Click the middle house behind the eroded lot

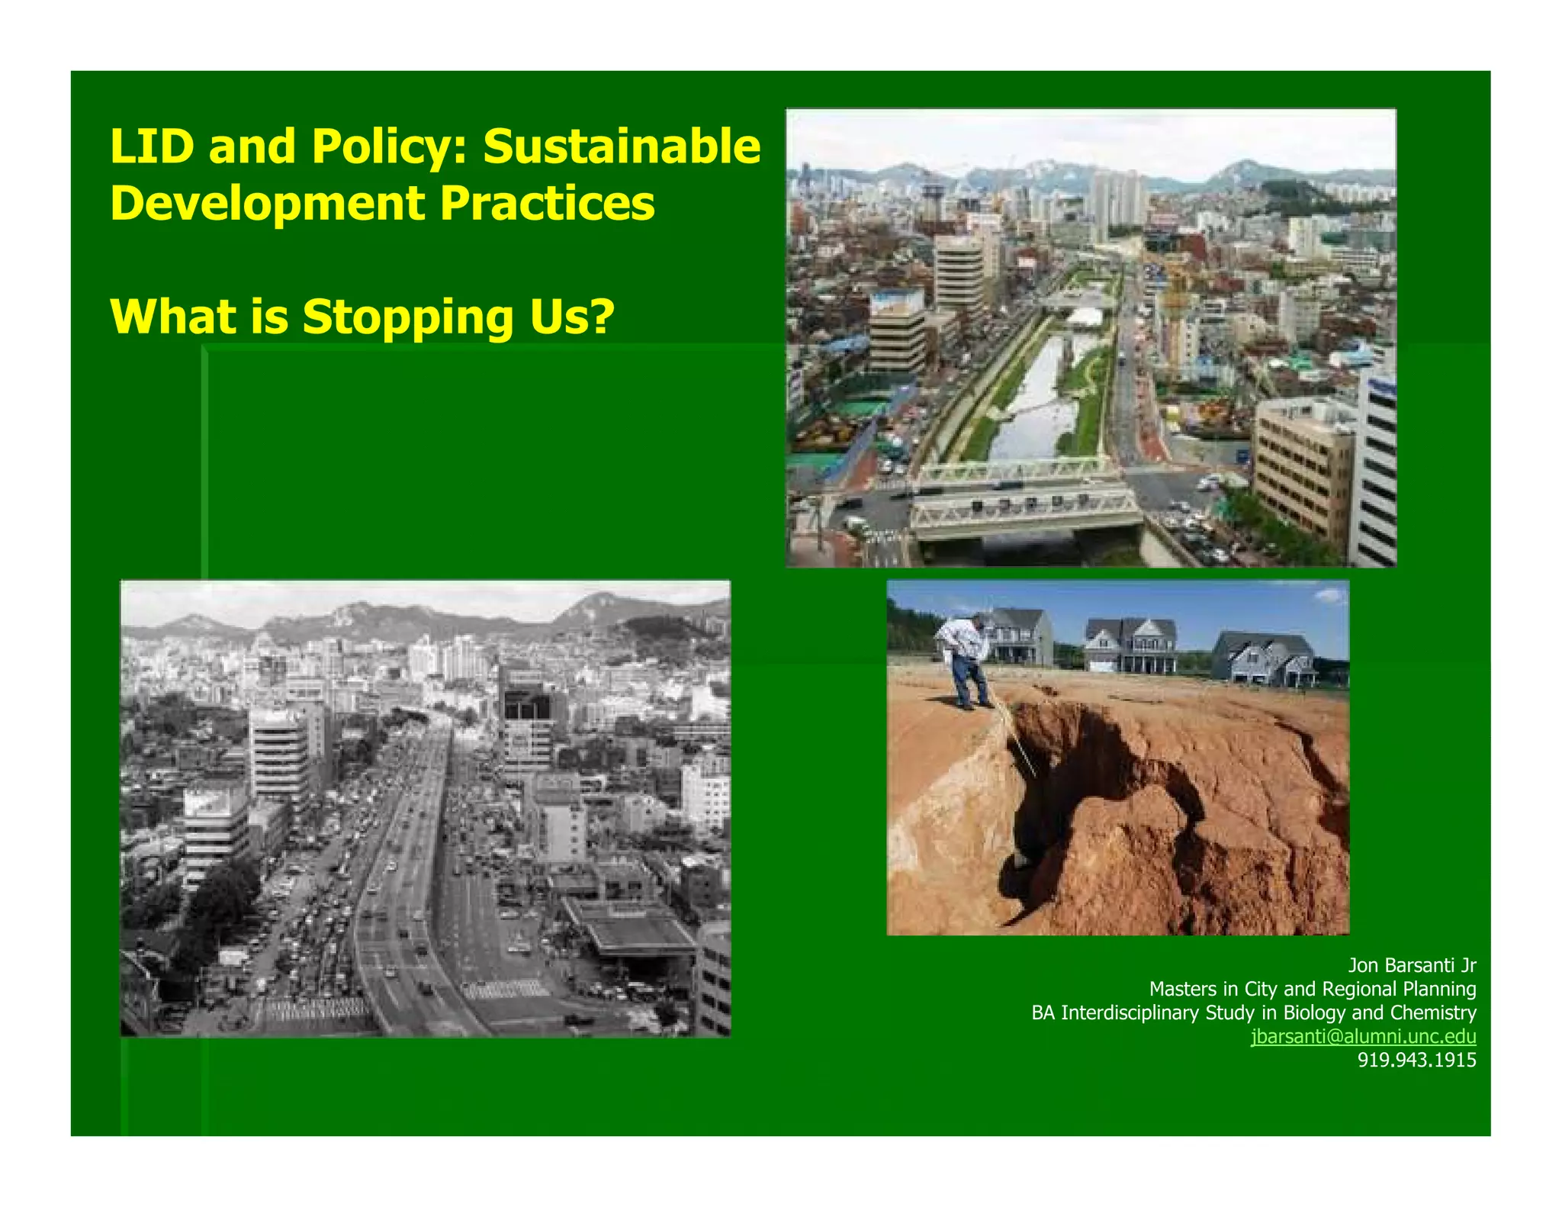tap(1130, 645)
